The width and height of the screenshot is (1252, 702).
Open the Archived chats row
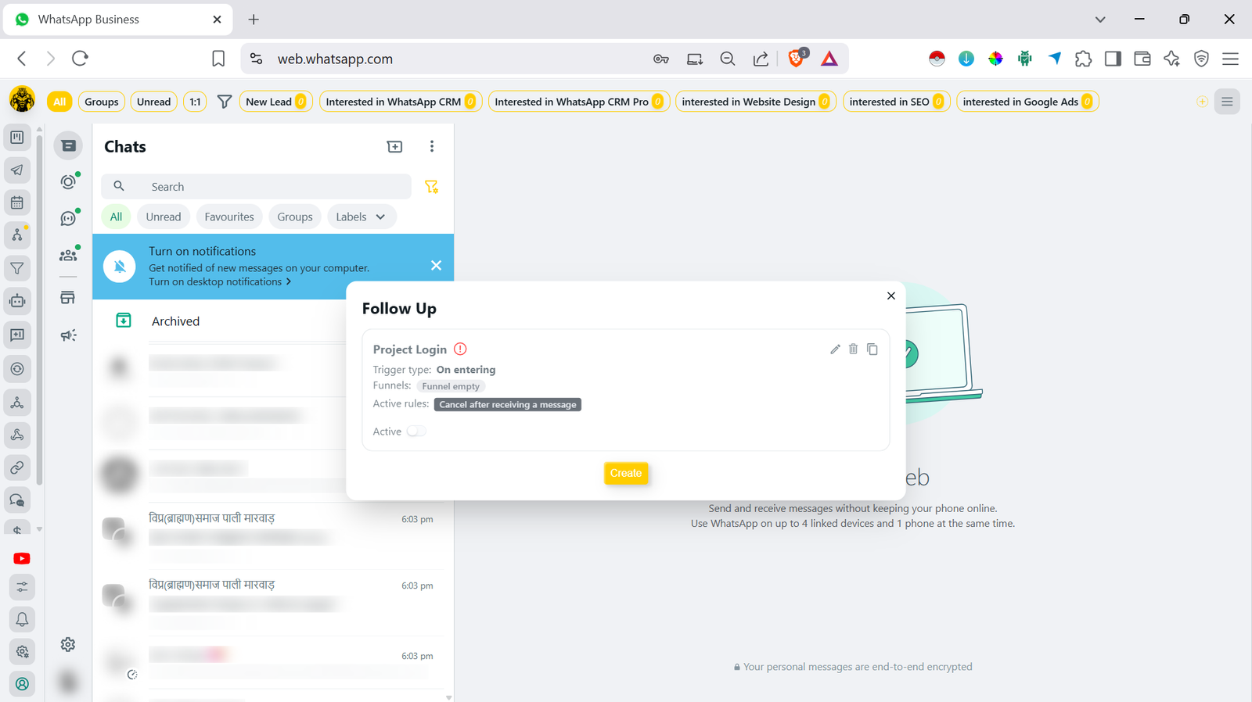click(175, 321)
